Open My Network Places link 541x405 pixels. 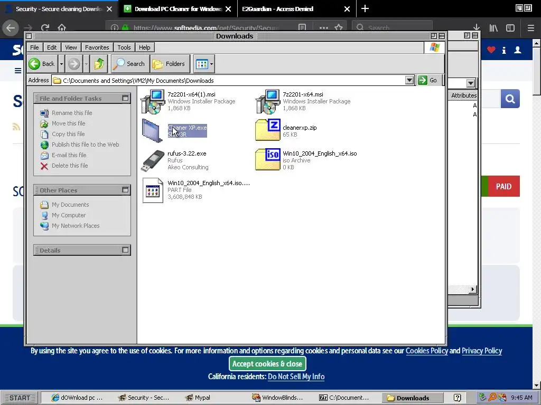tap(76, 226)
